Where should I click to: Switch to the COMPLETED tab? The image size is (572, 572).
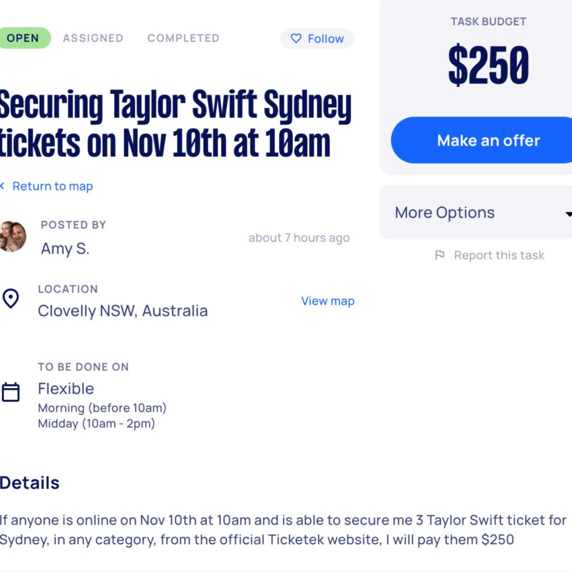(x=183, y=38)
